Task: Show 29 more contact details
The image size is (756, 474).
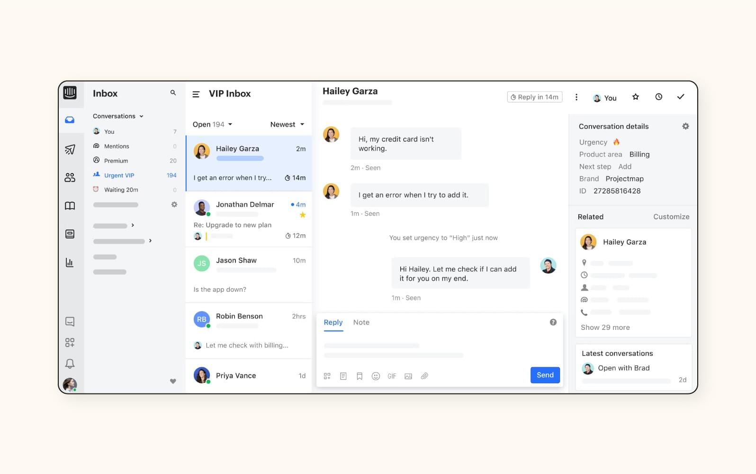Action: tap(605, 328)
